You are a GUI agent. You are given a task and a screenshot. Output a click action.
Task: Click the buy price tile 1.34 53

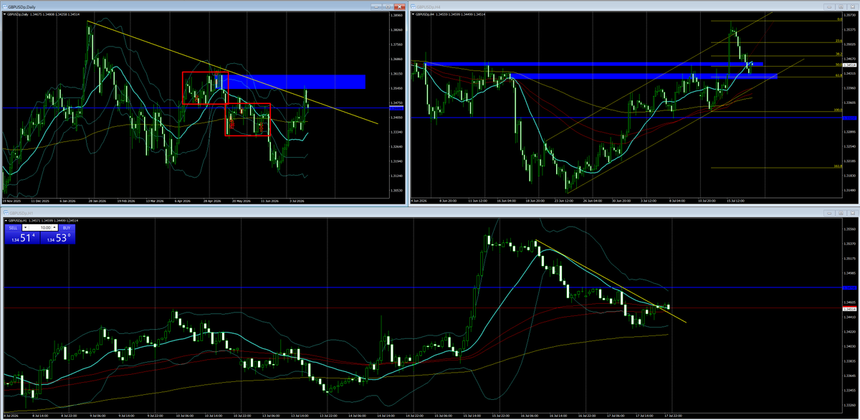[x=58, y=238]
